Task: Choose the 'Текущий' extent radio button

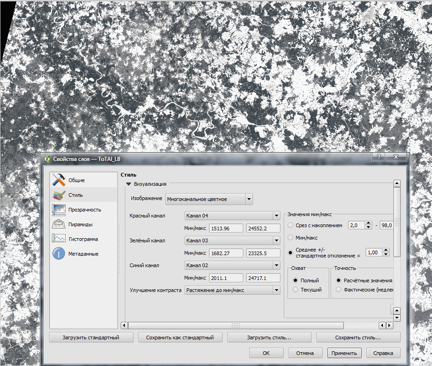Action: click(296, 290)
